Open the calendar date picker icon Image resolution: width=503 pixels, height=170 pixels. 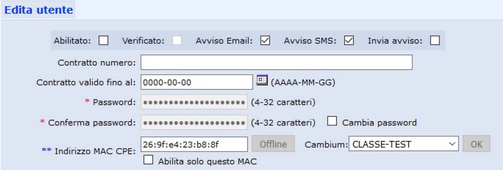[261, 80]
